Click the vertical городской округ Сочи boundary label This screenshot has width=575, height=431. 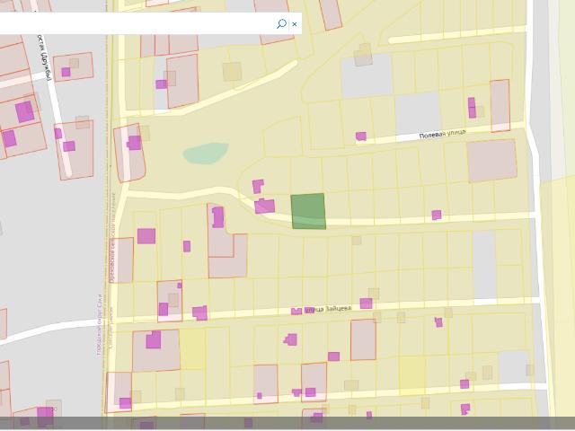point(99,325)
